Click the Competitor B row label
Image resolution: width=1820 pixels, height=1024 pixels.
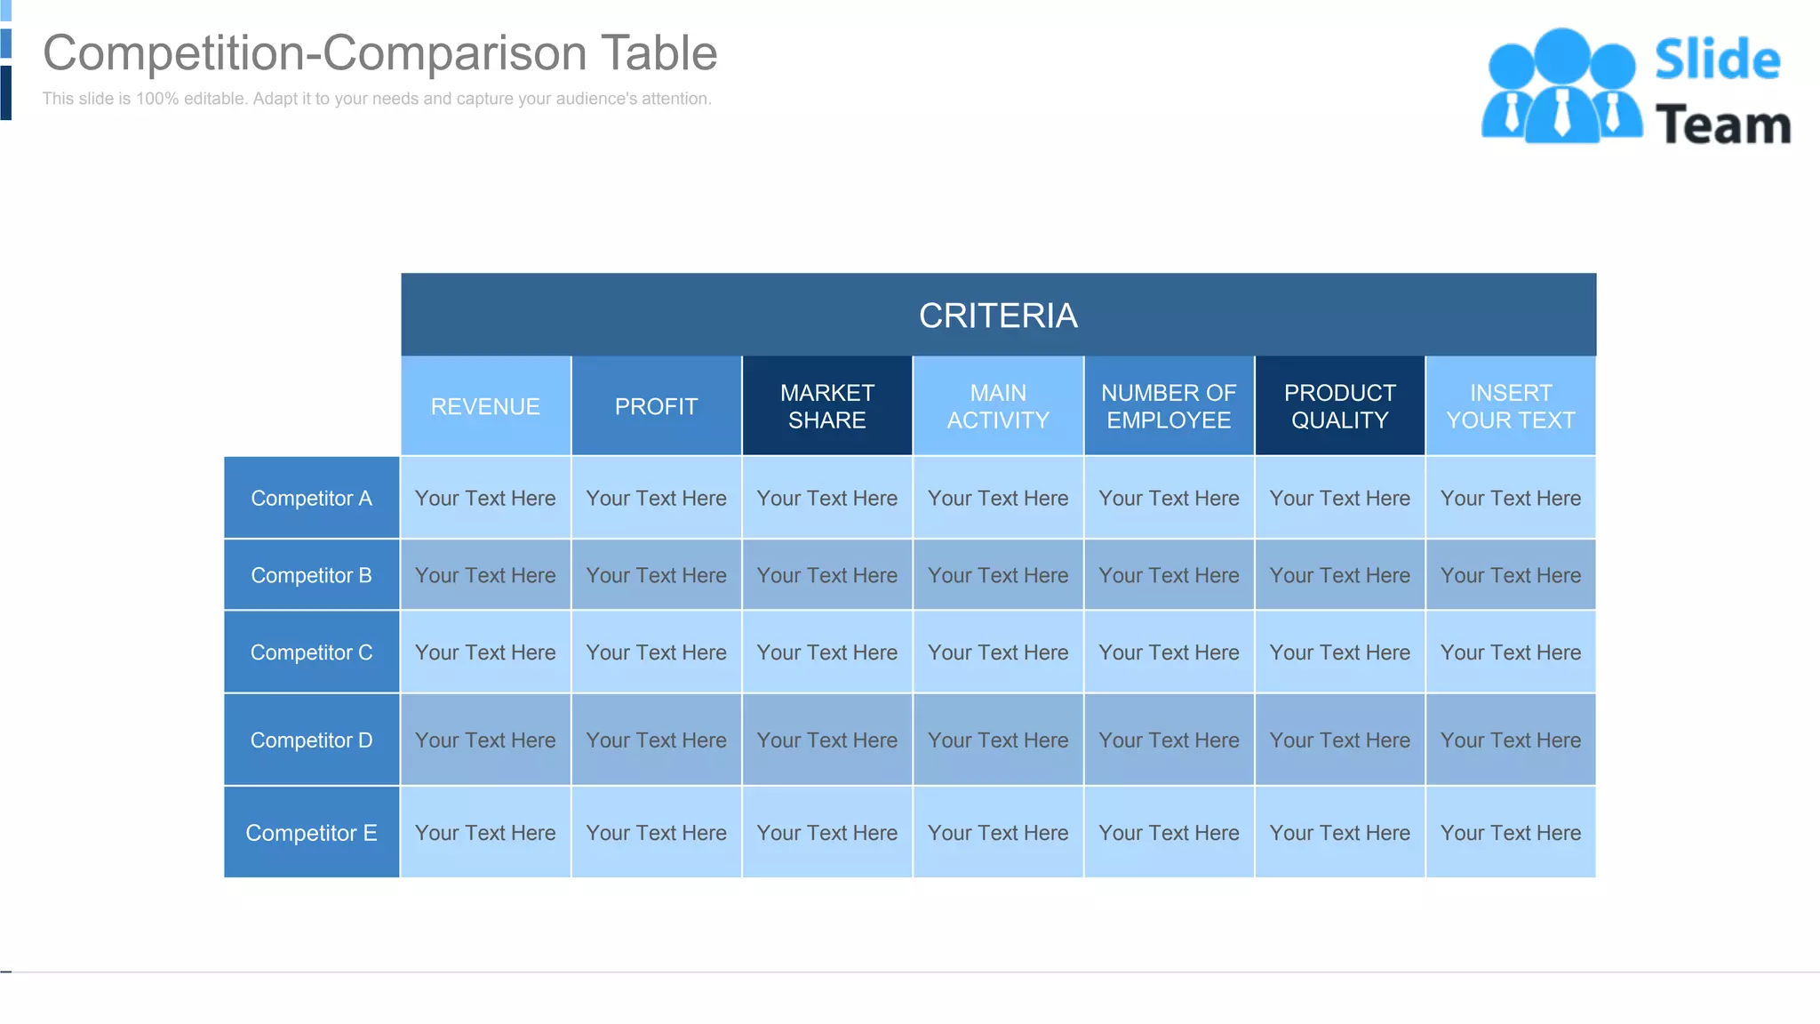pyautogui.click(x=311, y=575)
